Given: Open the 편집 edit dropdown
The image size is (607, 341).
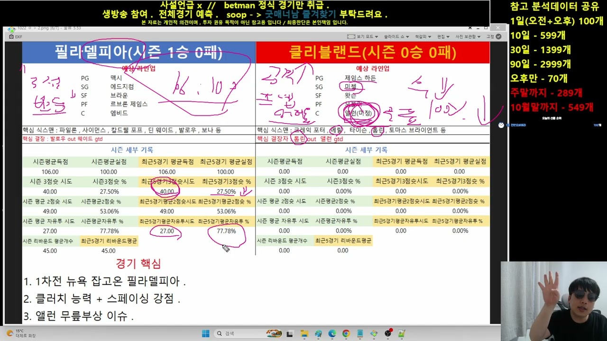Looking at the screenshot, I should click(443, 36).
